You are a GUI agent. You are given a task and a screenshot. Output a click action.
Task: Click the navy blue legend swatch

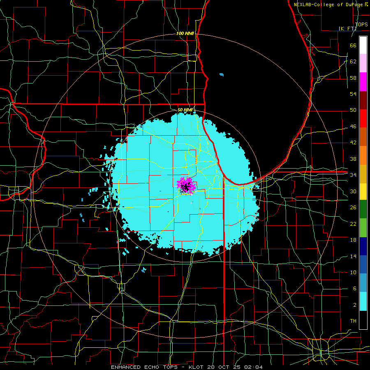tap(363, 246)
